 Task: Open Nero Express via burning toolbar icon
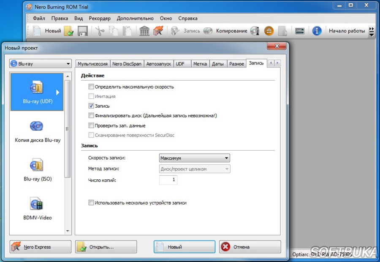(158, 31)
